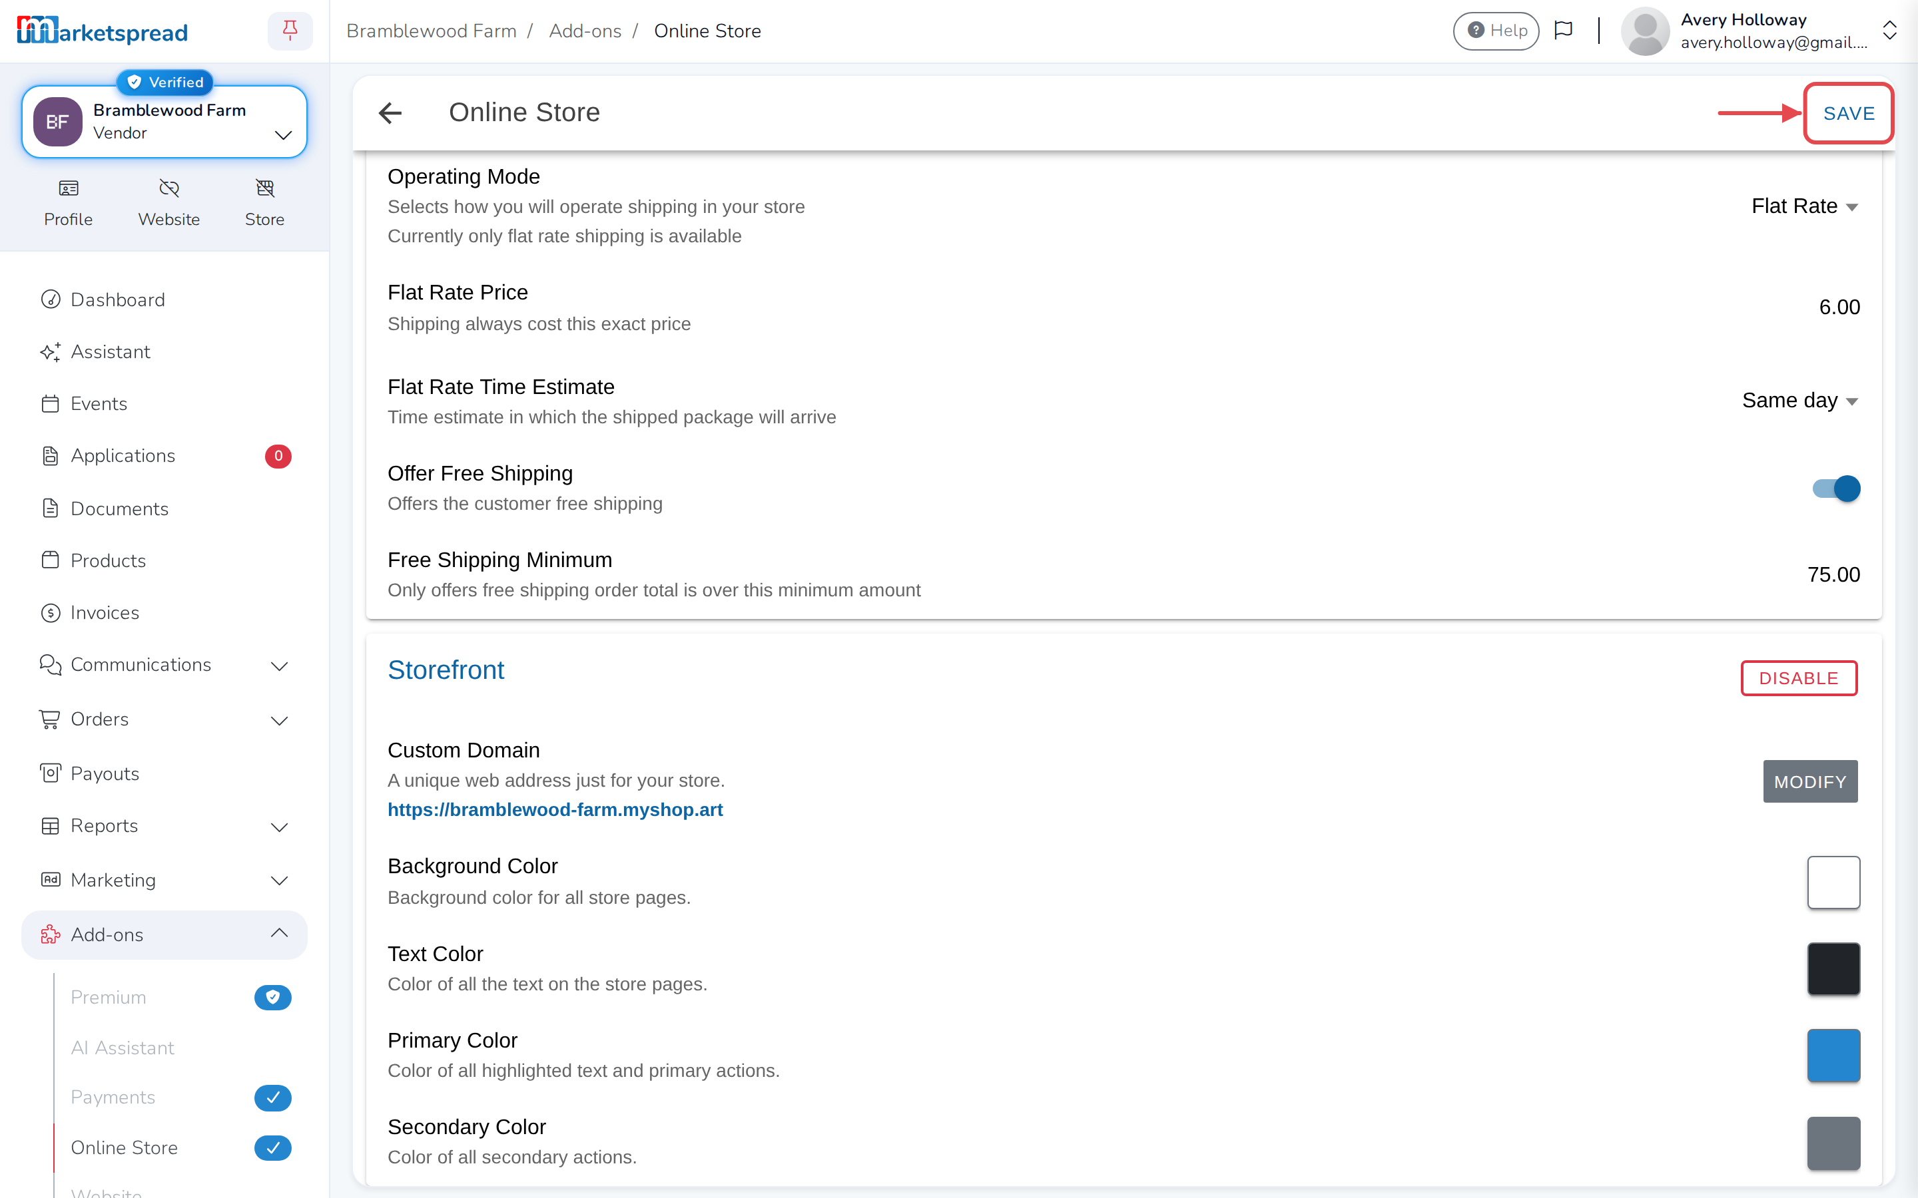Screen dimensions: 1918x1198
Task: Open the flag notifications icon
Action: click(x=1563, y=30)
